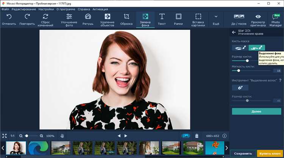Go back from step Шаг 2/3
This screenshot has height=158, width=284.
(234, 32)
